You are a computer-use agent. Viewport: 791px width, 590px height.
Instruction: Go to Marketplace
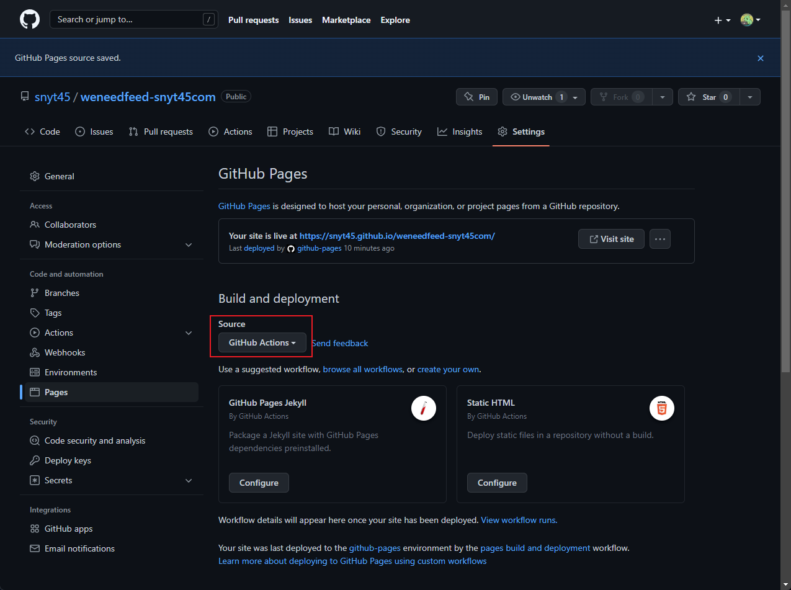(346, 20)
